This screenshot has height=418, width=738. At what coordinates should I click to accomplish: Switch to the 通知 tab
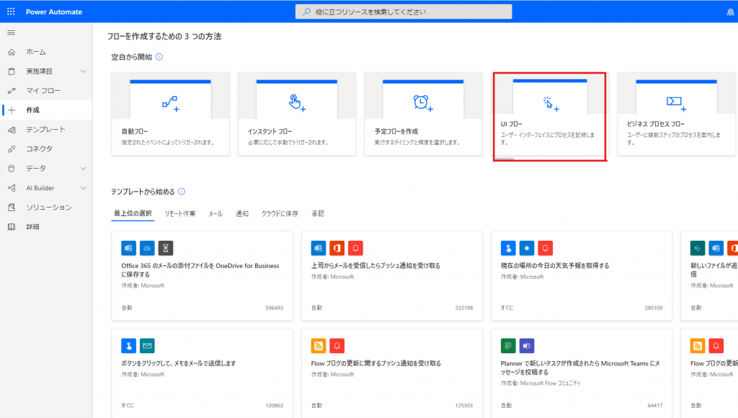242,214
